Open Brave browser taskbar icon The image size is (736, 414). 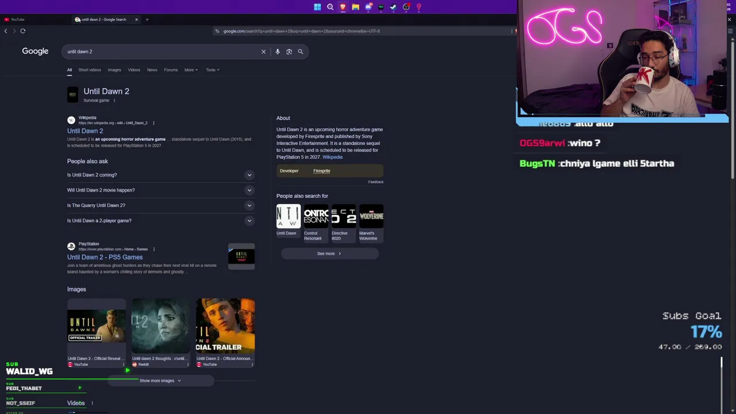coord(343,7)
